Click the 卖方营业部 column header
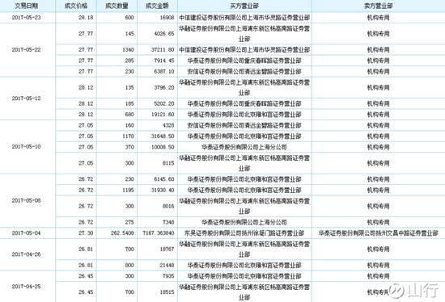 pos(379,6)
